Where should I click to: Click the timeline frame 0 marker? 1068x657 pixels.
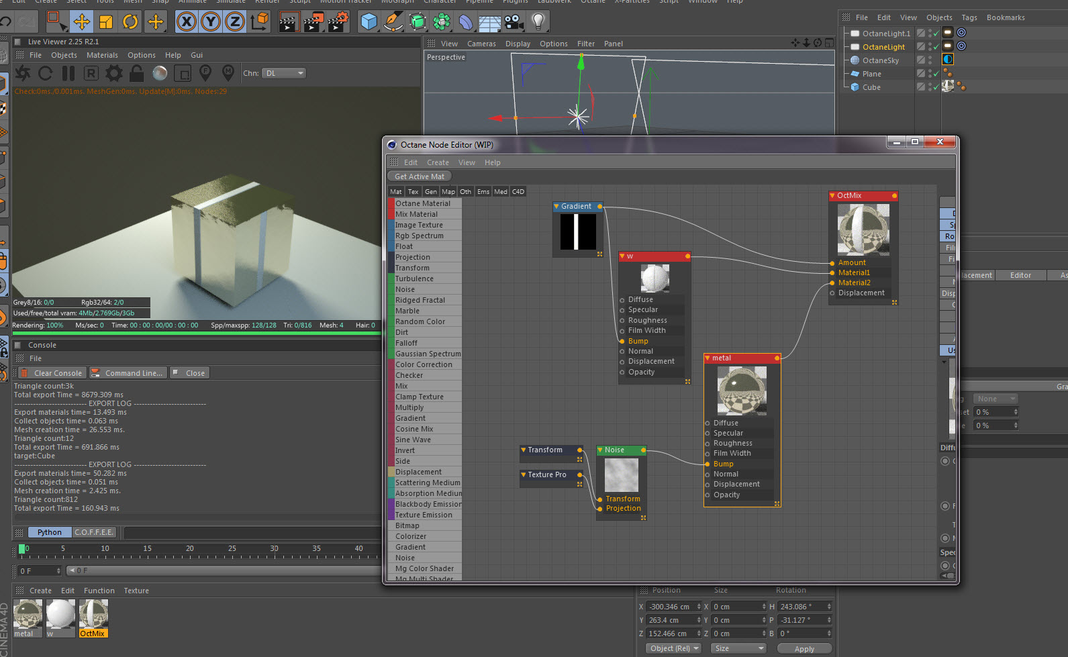coord(22,549)
